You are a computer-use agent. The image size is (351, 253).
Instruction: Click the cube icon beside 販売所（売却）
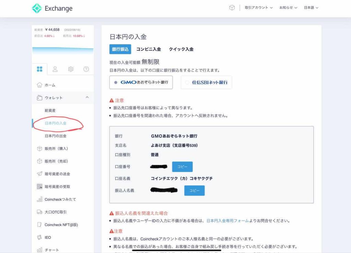tap(40, 161)
